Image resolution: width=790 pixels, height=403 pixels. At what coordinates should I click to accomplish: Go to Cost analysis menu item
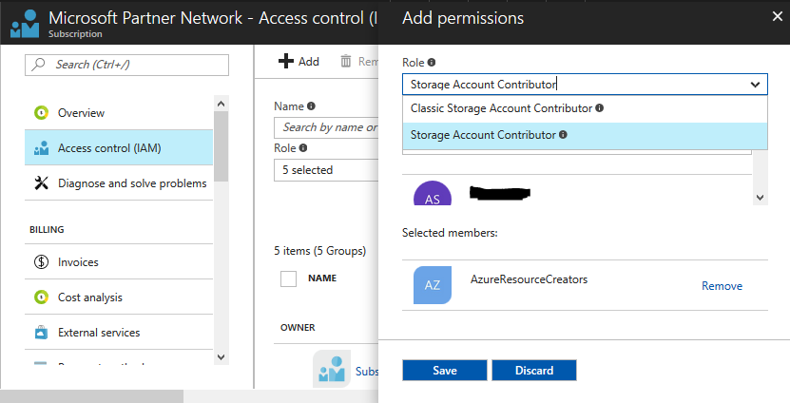[89, 297]
